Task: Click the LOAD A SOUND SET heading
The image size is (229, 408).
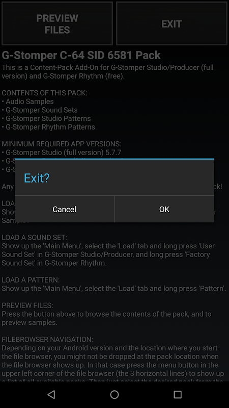Action: pyautogui.click(x=34, y=237)
